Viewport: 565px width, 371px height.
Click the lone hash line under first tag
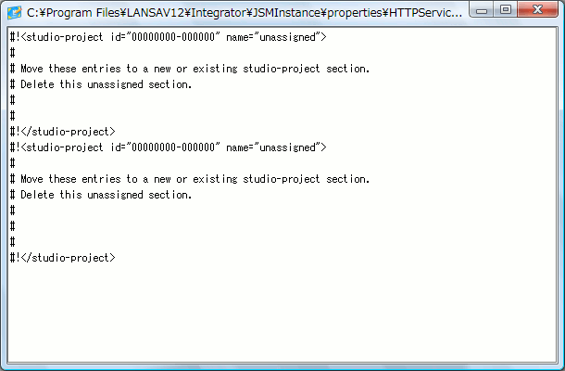coord(13,53)
